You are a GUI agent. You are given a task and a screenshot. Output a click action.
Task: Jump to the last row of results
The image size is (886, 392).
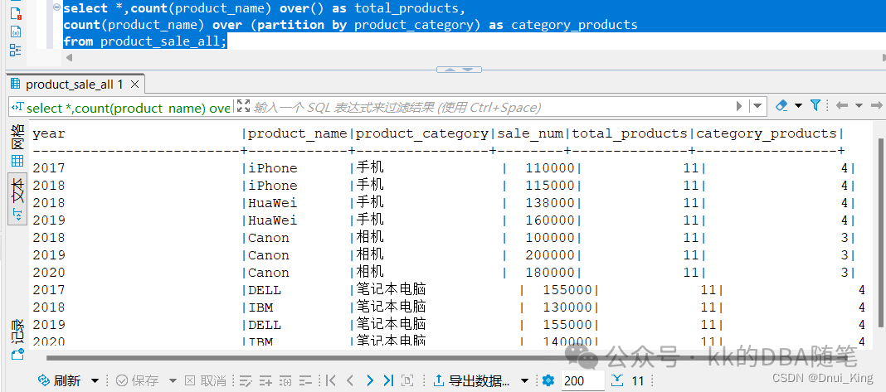click(x=388, y=380)
